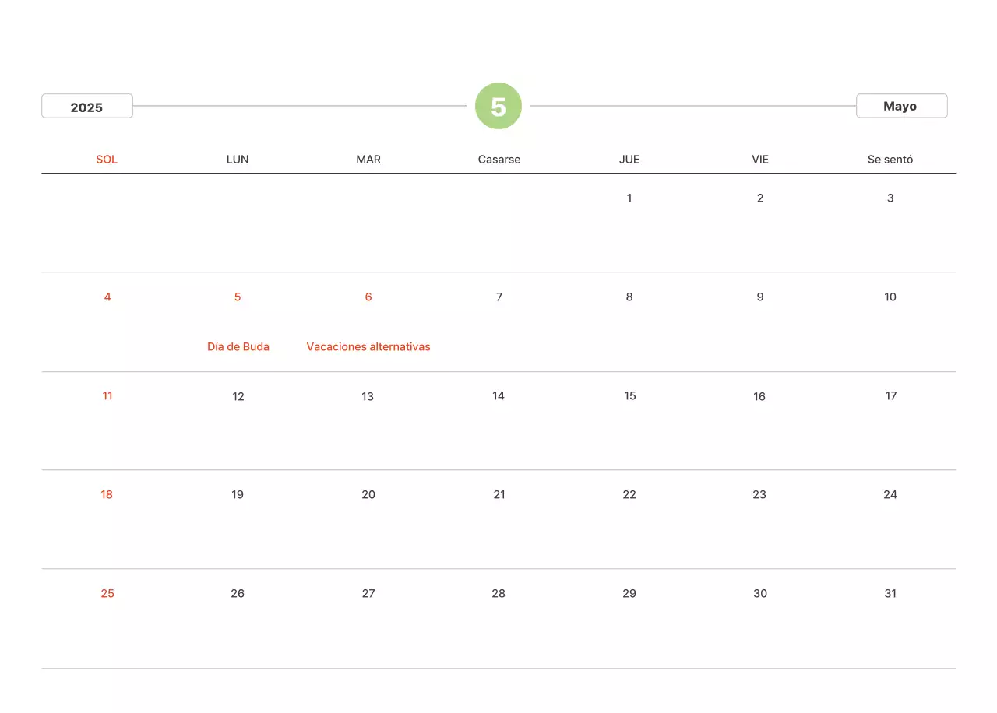Open the Día de Buda holiday
This screenshot has height=713, width=997.
point(238,347)
